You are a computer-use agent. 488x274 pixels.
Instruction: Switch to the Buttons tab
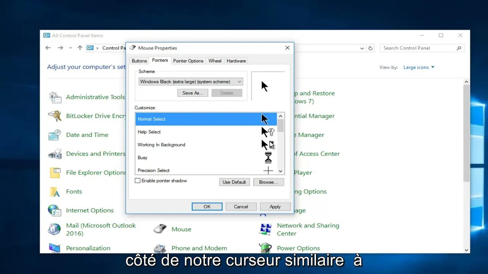click(139, 61)
